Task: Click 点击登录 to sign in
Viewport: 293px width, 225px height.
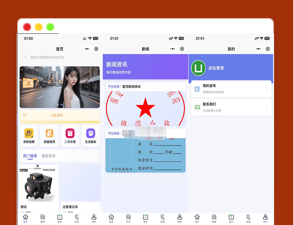Action: coord(216,68)
